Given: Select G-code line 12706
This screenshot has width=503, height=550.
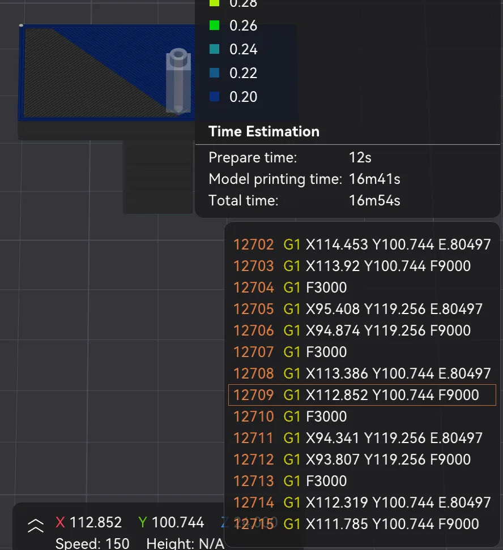Looking at the screenshot, I should (x=362, y=330).
